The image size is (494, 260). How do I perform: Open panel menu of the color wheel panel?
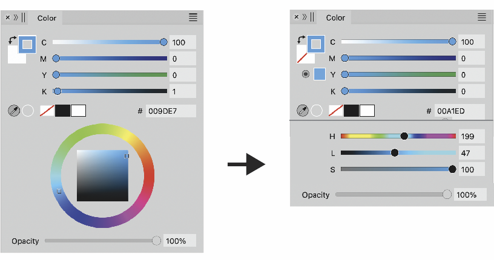(x=193, y=18)
